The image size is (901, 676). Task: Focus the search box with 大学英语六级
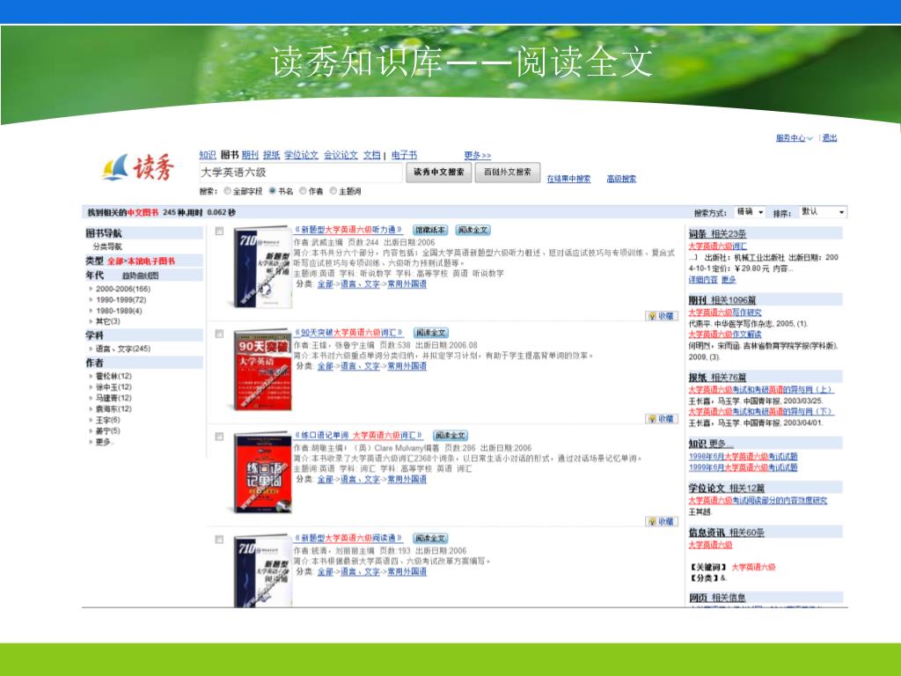point(301,173)
